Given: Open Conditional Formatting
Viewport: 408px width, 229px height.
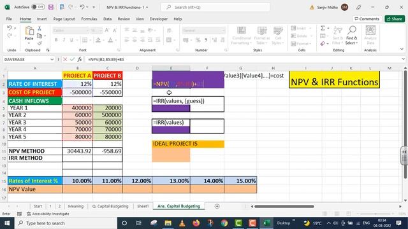Looking at the screenshot, I should point(242,36).
